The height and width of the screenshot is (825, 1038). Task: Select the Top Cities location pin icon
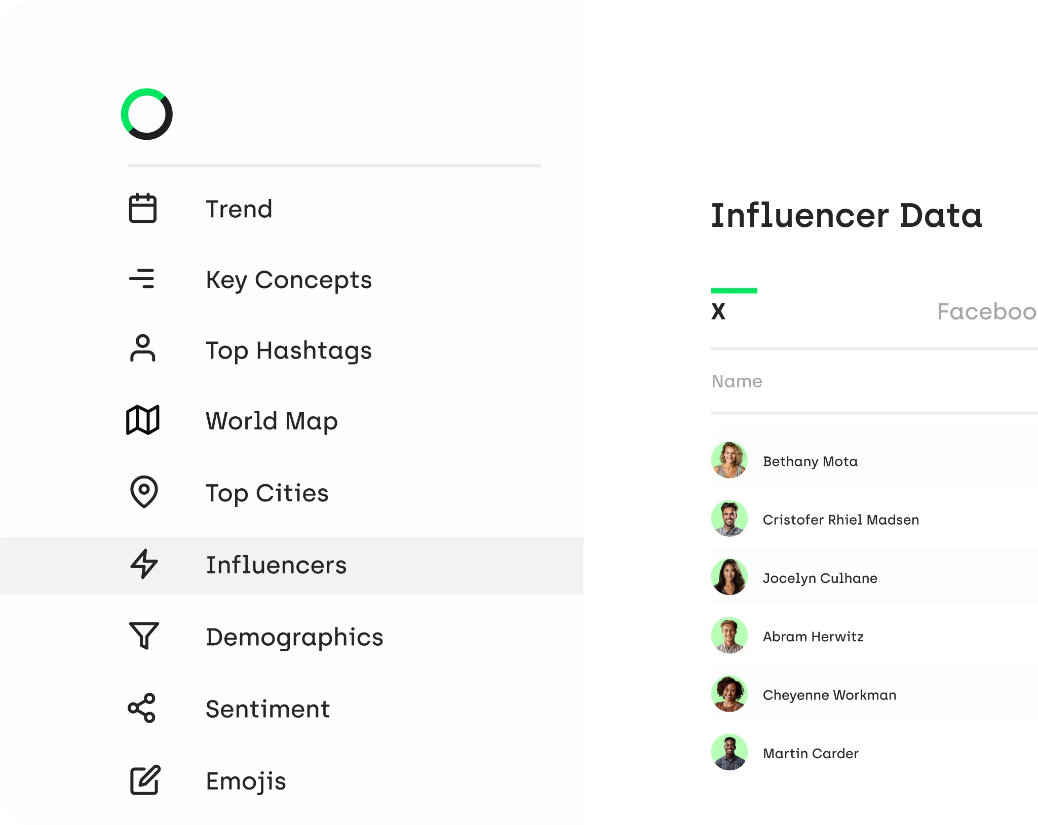pos(143,492)
